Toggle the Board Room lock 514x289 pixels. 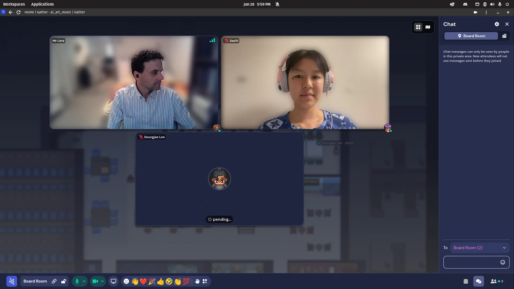tap(64, 281)
